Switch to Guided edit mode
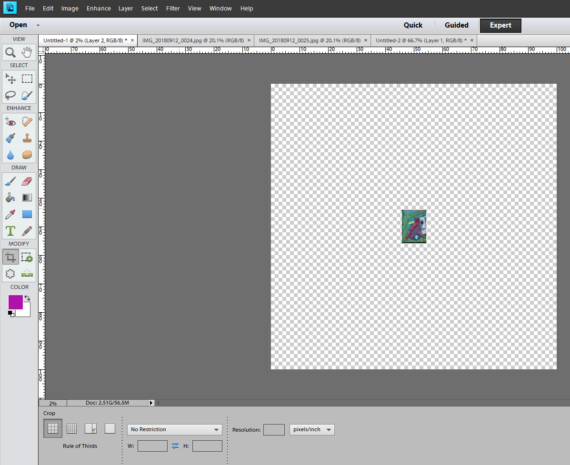The height and width of the screenshot is (465, 570). click(x=456, y=25)
